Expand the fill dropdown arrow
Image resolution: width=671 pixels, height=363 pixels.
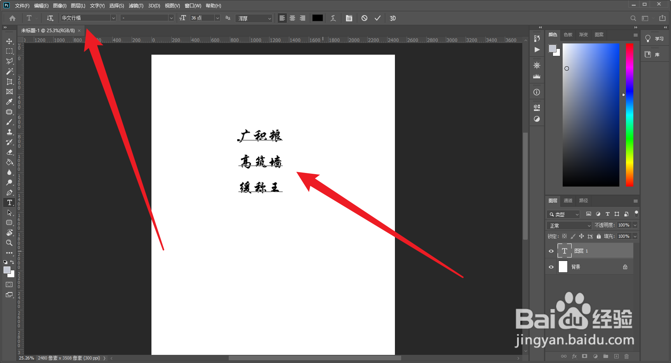(635, 236)
